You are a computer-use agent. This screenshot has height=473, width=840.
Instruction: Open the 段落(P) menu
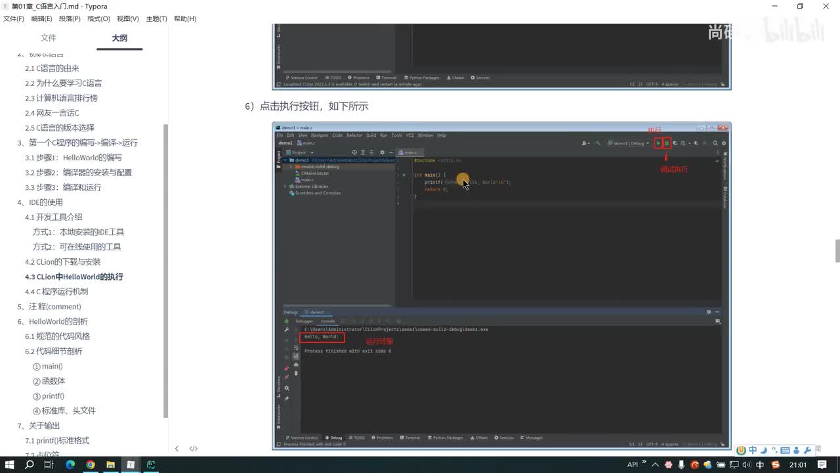tap(70, 18)
